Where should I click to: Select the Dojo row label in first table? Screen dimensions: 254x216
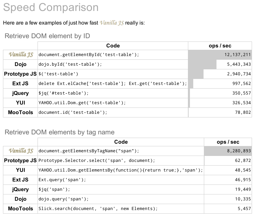coord(20,64)
